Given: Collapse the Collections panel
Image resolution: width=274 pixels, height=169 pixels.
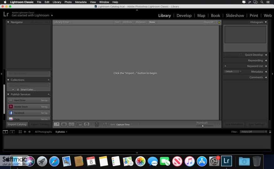Looking at the screenshot, I should point(8,80).
